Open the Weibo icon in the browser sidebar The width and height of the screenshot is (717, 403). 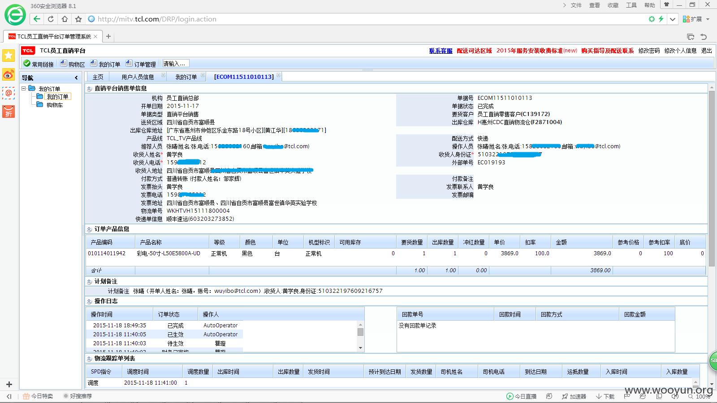coord(9,74)
